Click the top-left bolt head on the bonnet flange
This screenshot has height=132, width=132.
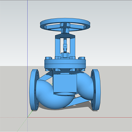(x=49, y=58)
